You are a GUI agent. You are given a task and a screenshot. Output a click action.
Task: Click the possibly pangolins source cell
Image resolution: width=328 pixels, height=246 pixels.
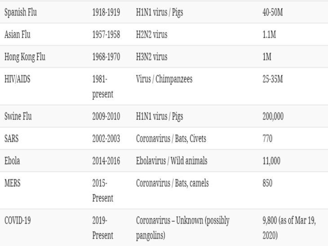182,228
